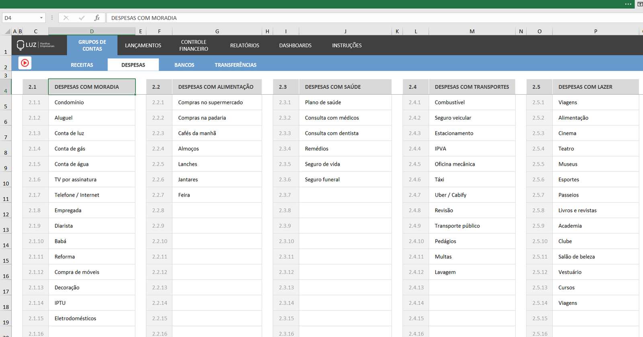The image size is (643, 337).
Task: Click the Compras no supermercado cell
Action: [217, 102]
